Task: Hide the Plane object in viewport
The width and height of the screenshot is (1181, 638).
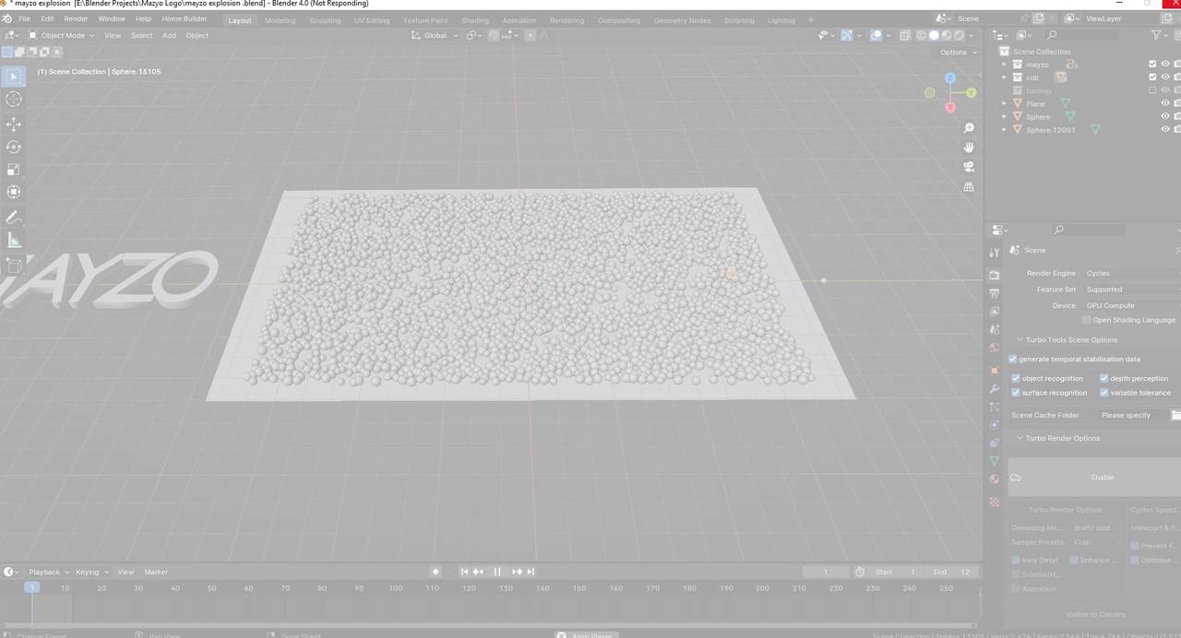Action: [1165, 103]
